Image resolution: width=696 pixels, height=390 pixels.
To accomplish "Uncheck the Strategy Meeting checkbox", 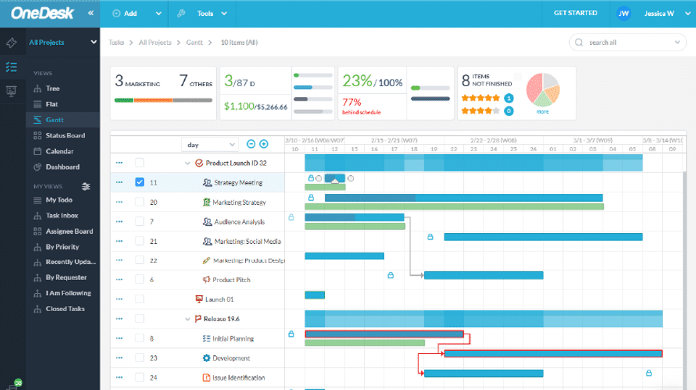I will click(x=140, y=182).
